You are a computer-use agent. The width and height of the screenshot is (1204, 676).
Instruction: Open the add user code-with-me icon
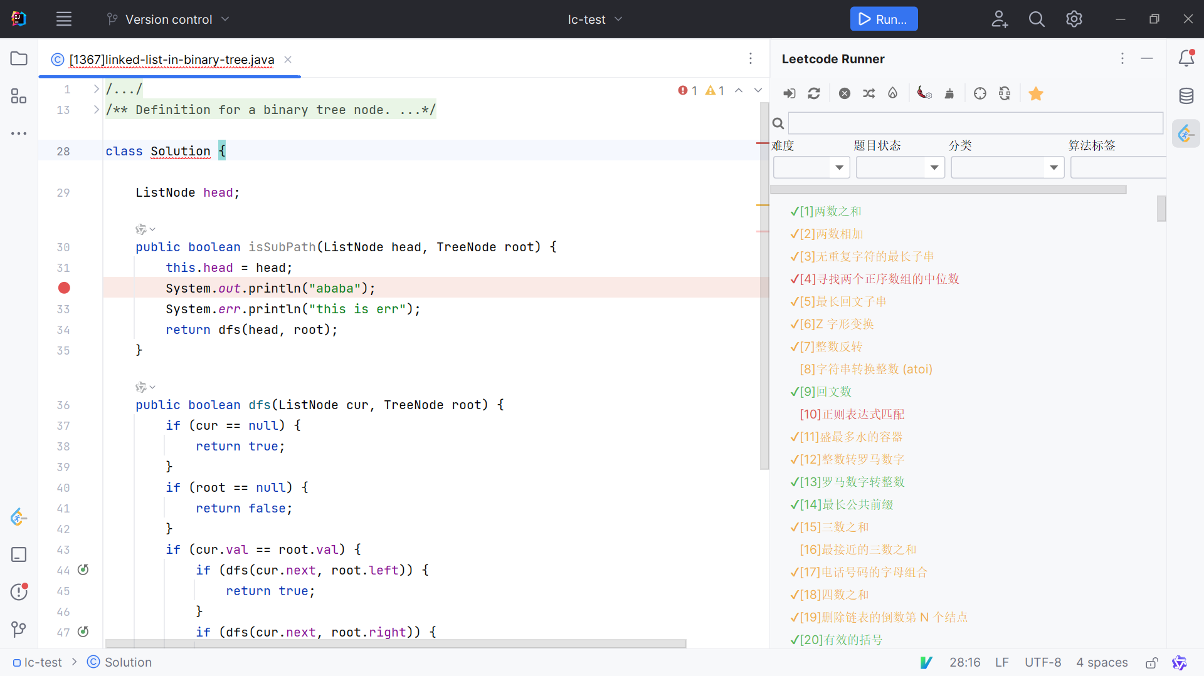[1000, 19]
